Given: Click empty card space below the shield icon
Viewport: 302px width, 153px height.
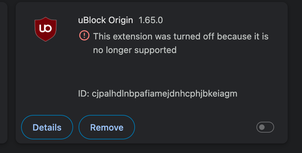Looking at the screenshot, I should (x=46, y=77).
